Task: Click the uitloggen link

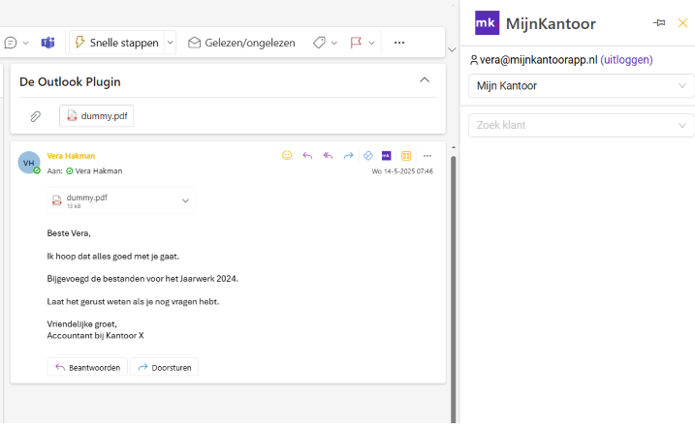Action: [626, 60]
